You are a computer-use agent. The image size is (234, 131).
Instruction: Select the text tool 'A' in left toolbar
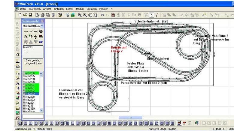coord(17,83)
